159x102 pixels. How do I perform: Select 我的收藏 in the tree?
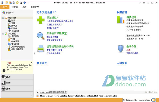pos(12,18)
